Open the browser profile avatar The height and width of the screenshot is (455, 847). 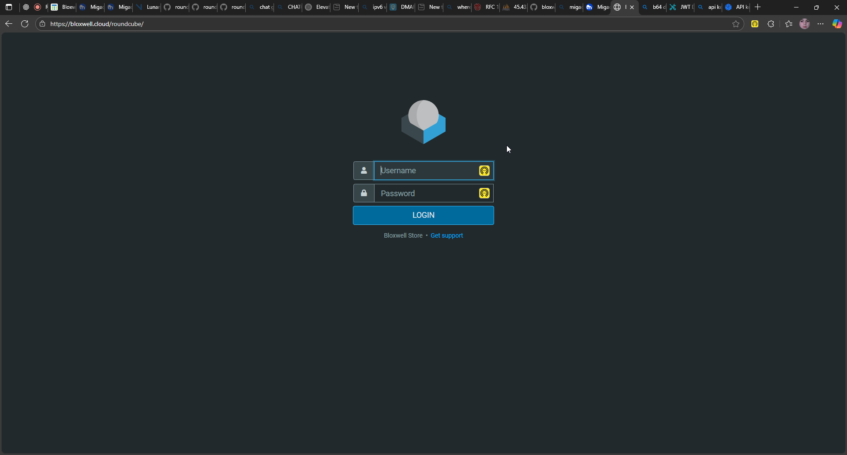[x=805, y=24]
